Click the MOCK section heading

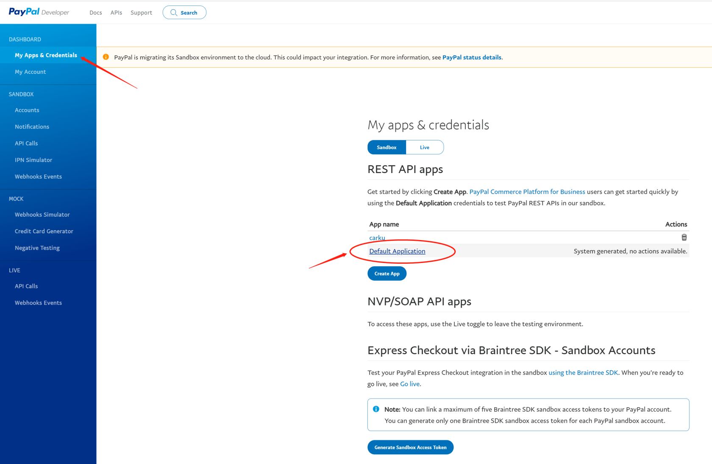tap(16, 198)
